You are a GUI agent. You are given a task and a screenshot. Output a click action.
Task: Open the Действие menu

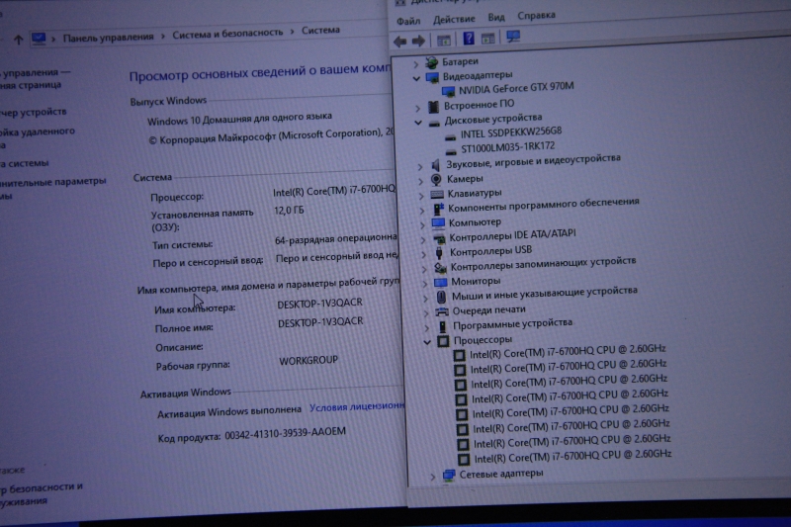(x=454, y=19)
